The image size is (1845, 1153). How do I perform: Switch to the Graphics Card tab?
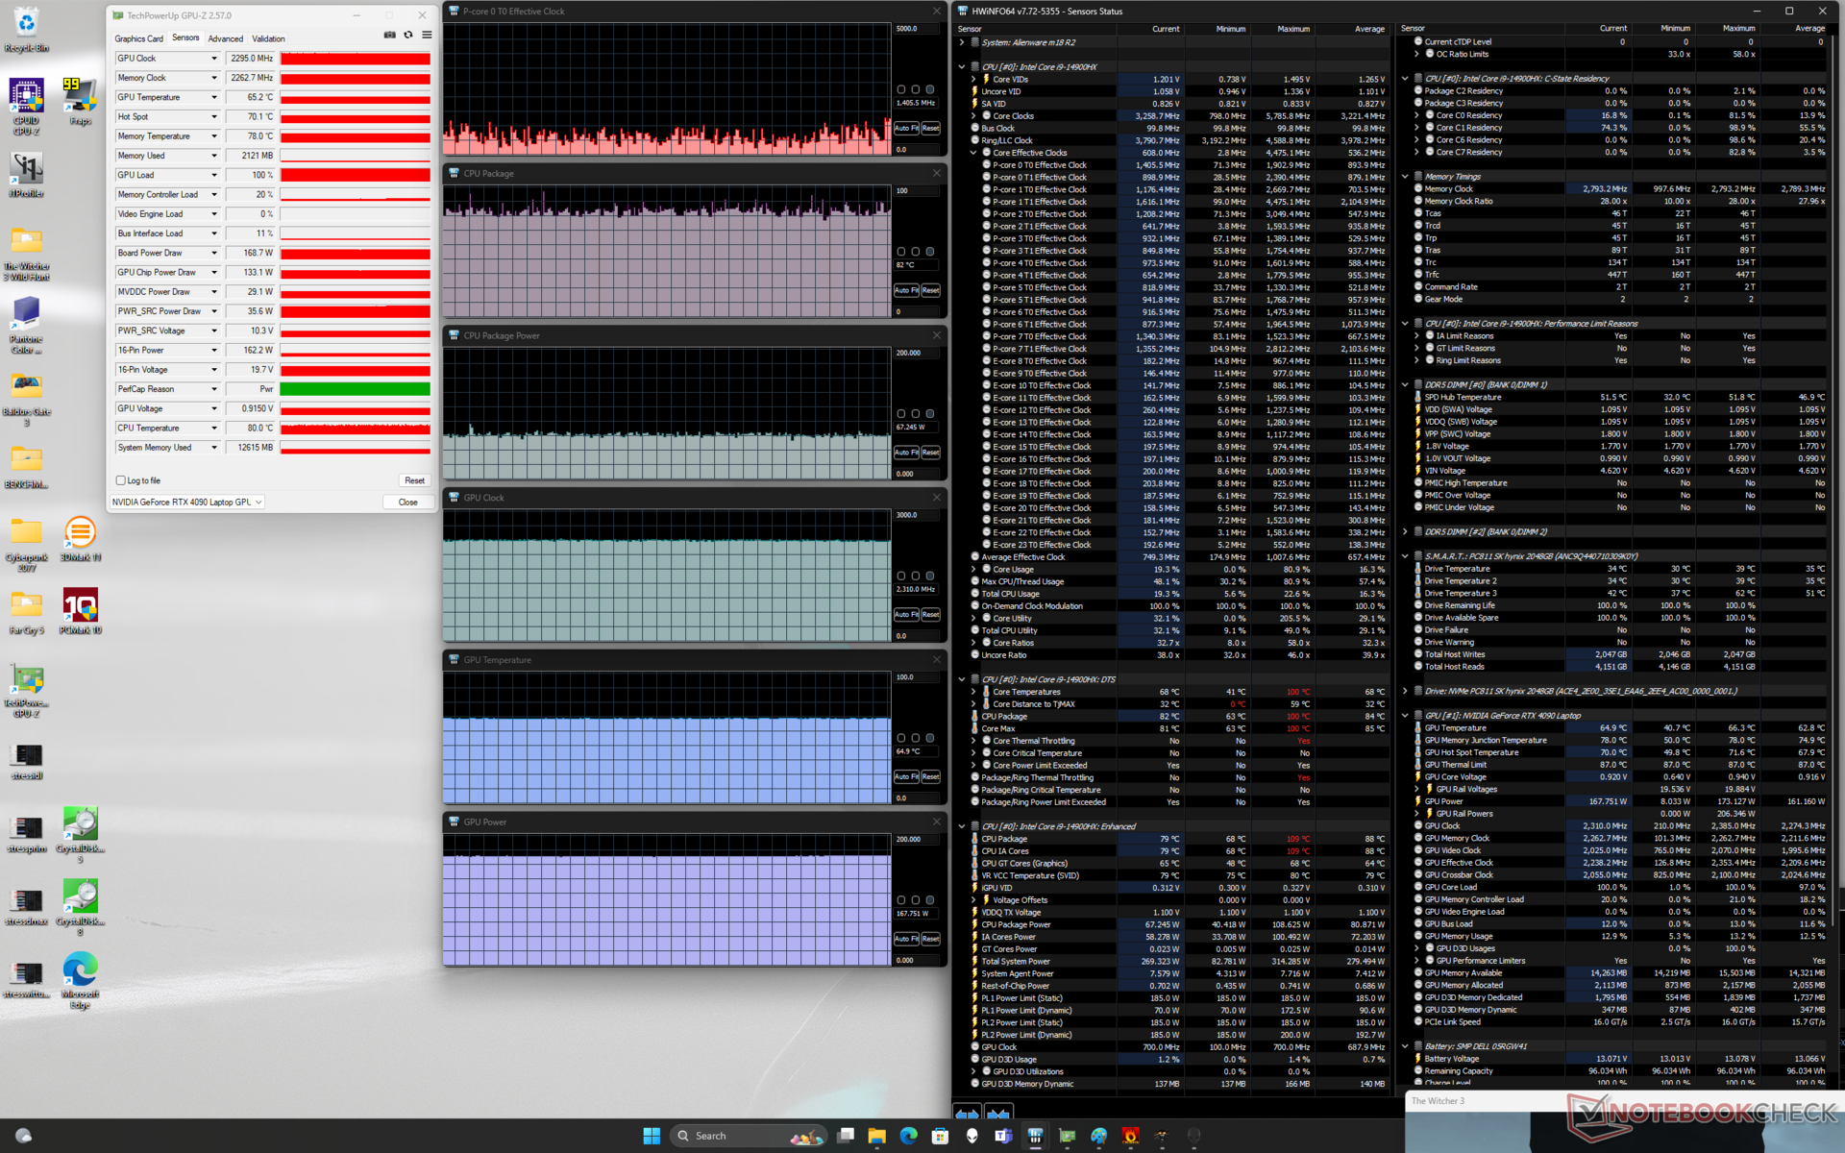click(x=138, y=38)
